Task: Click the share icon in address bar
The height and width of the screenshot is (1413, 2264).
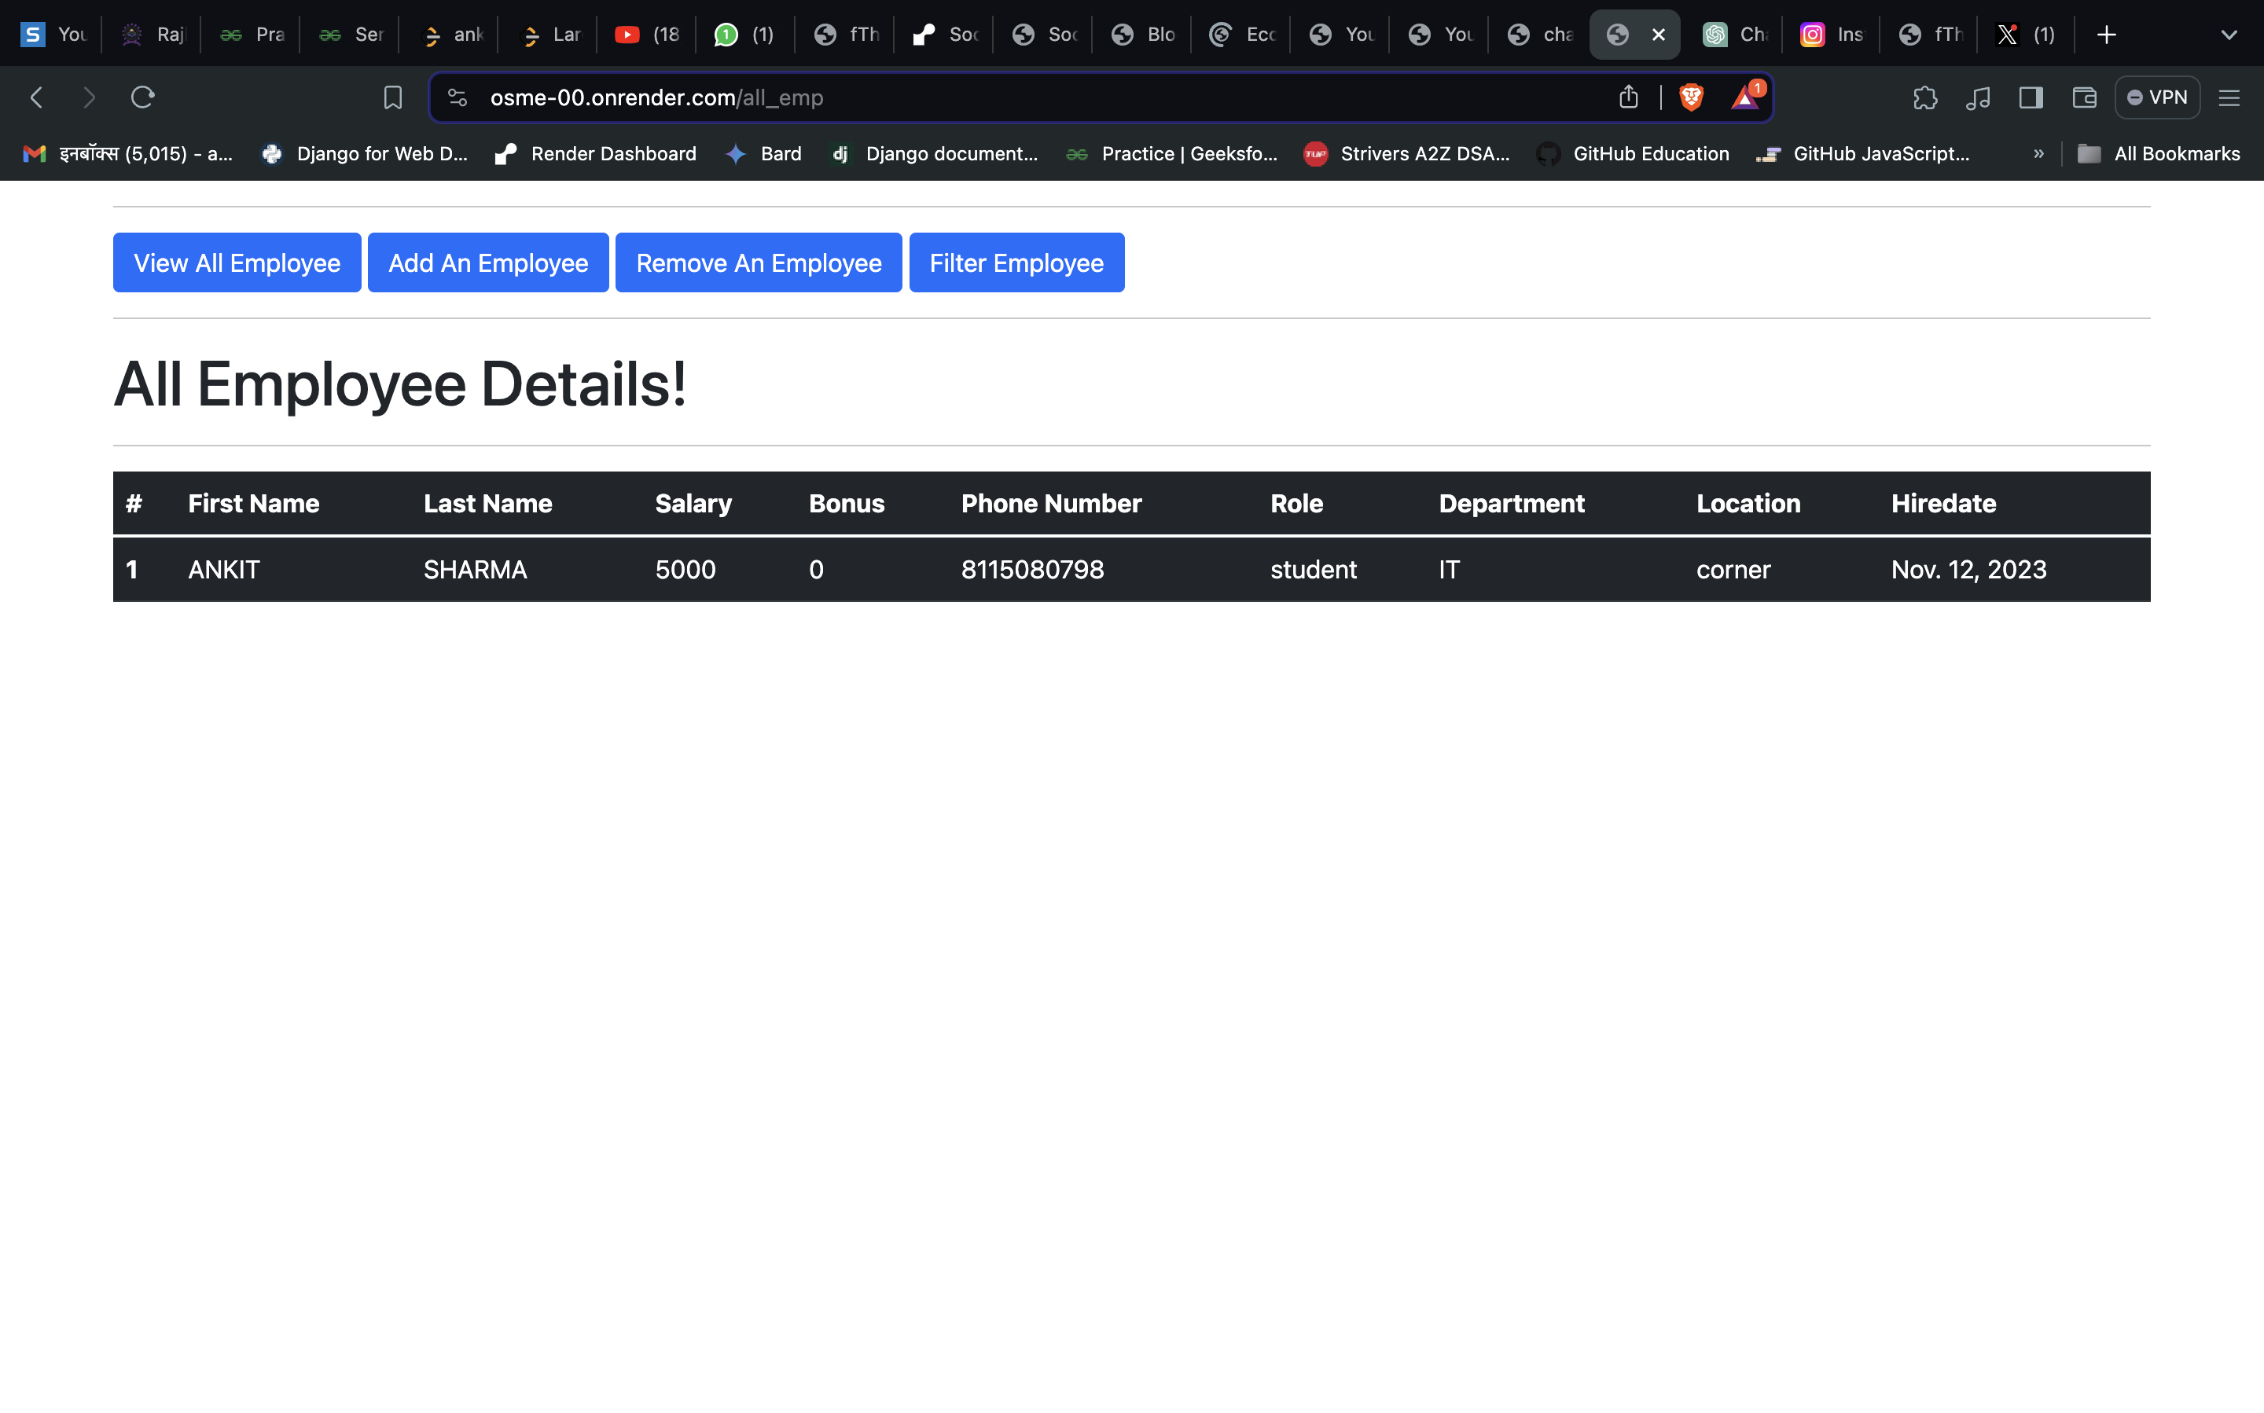Action: coord(1628,97)
